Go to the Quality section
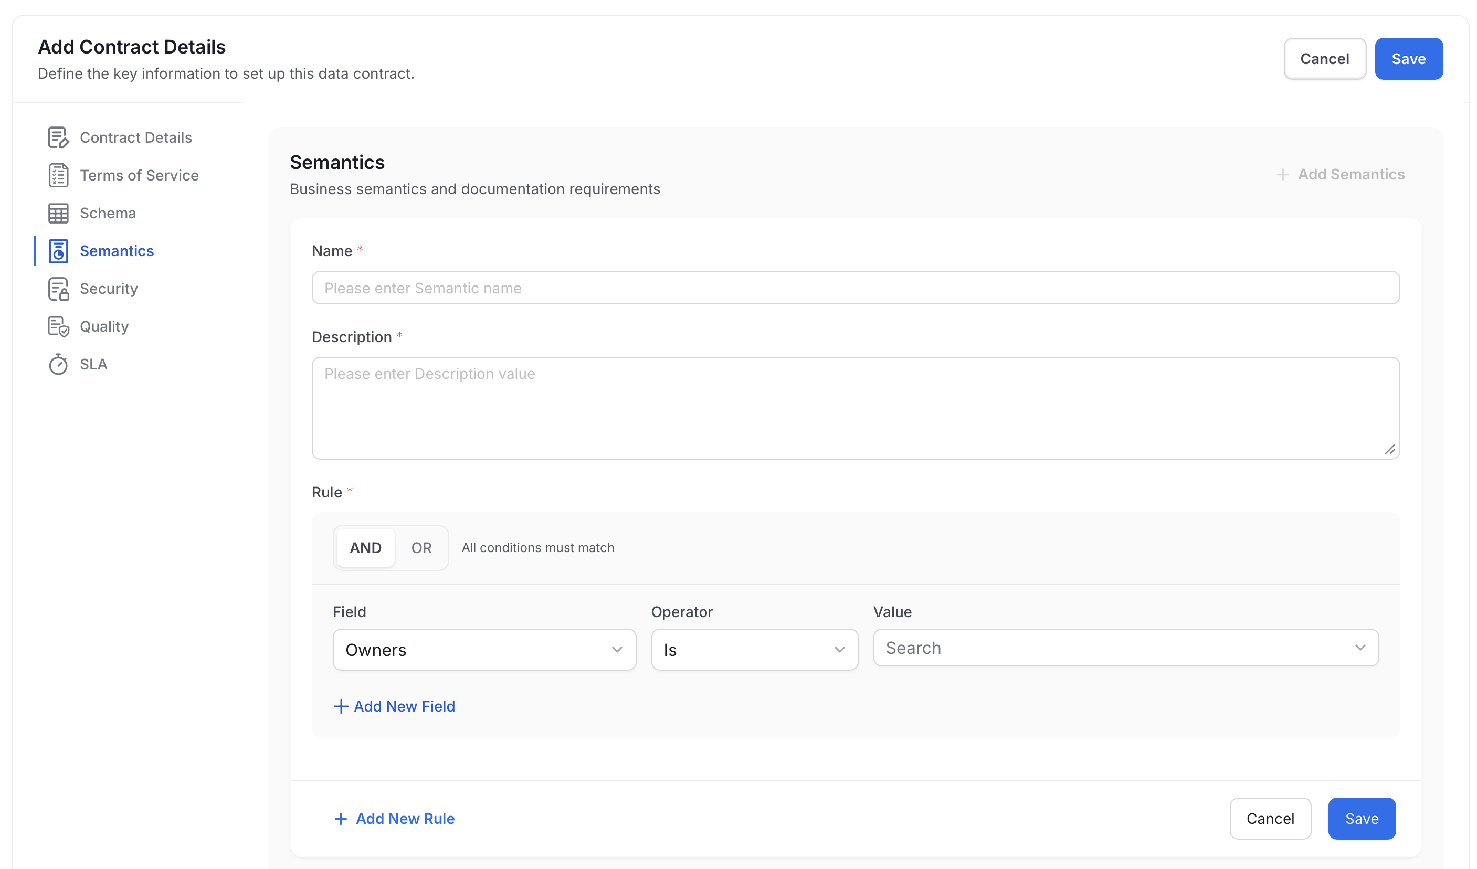The image size is (1477, 869). click(x=104, y=326)
